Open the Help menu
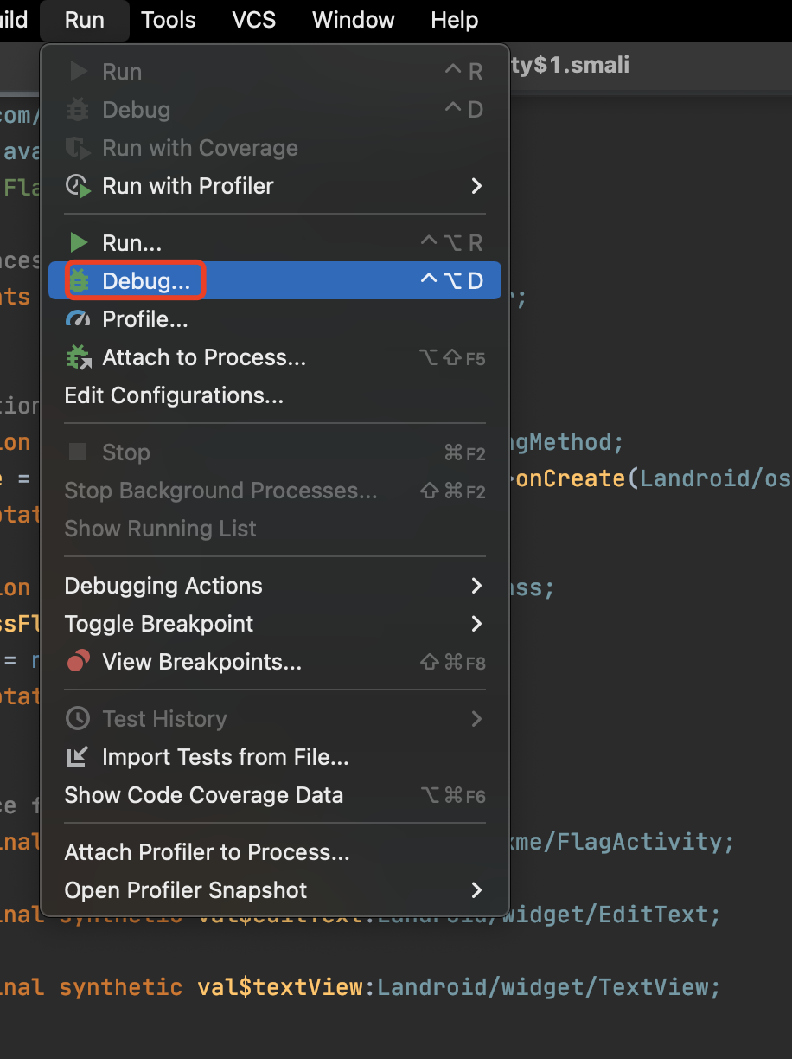The image size is (792, 1059). (x=455, y=20)
